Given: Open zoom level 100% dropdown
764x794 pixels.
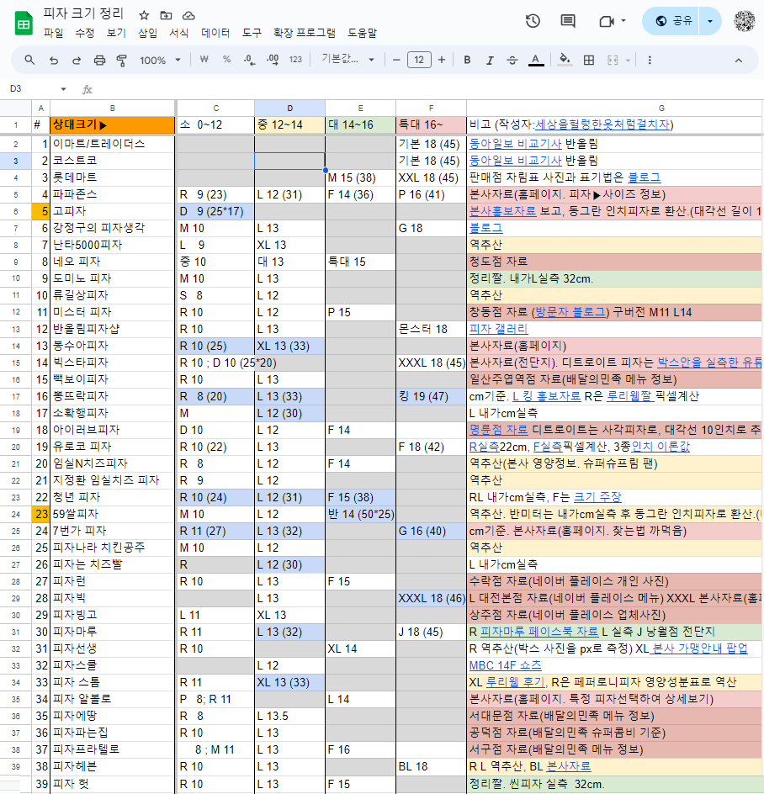Looking at the screenshot, I should (x=160, y=61).
